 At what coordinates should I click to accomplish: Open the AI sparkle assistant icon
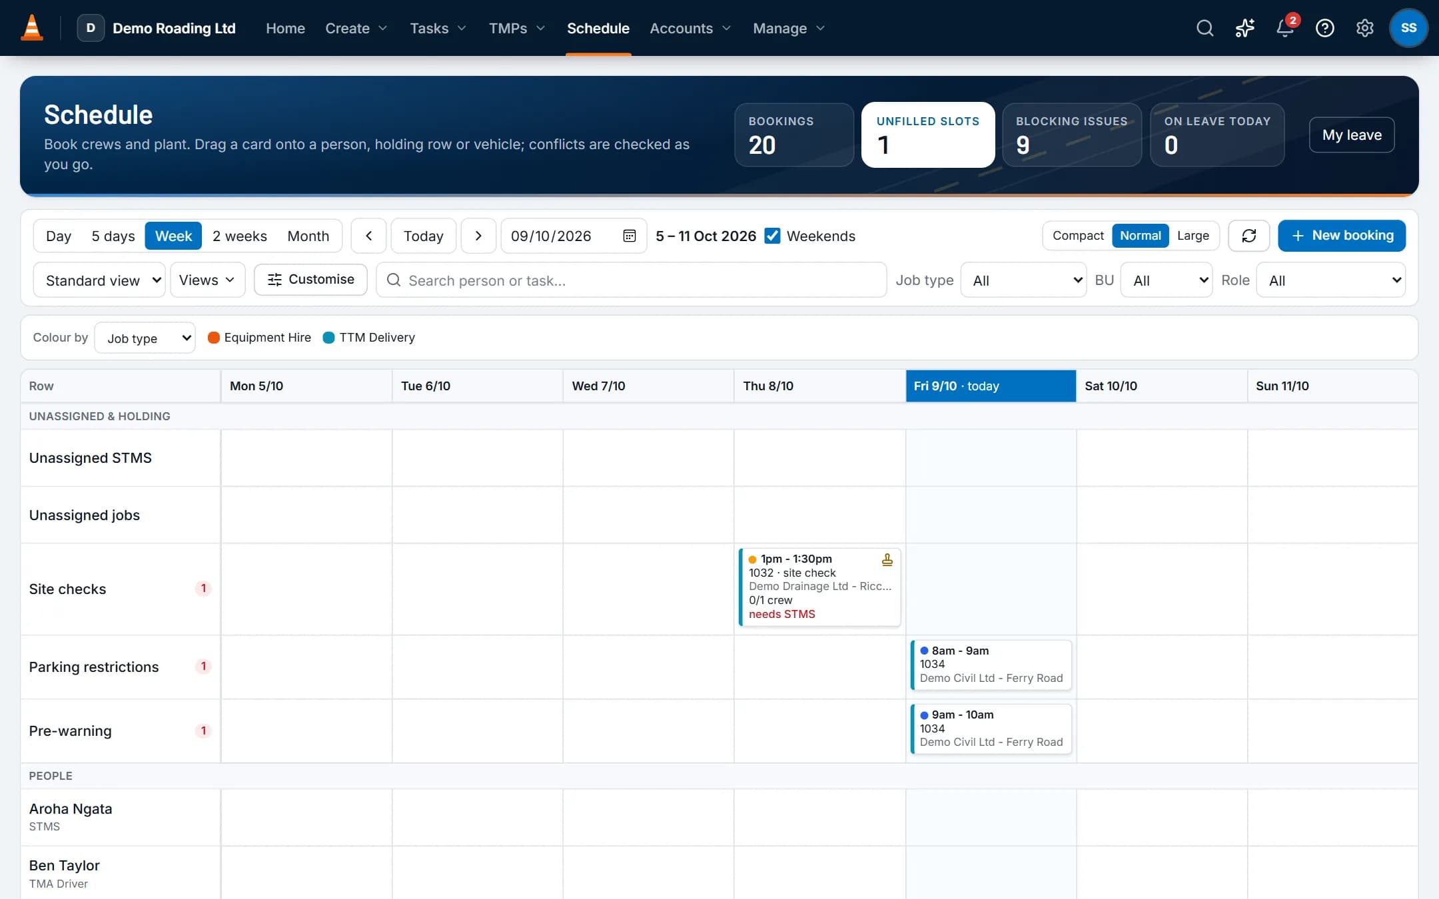[x=1244, y=28]
